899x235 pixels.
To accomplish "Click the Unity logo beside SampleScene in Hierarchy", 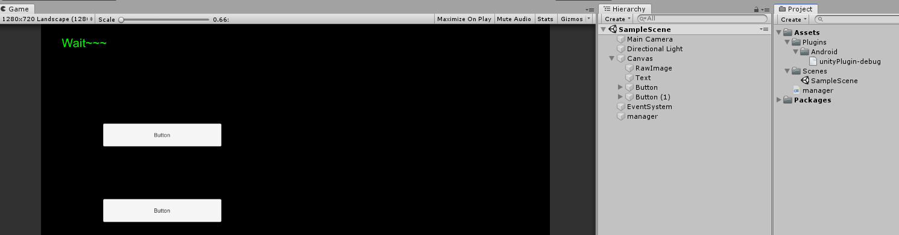I will [x=613, y=30].
